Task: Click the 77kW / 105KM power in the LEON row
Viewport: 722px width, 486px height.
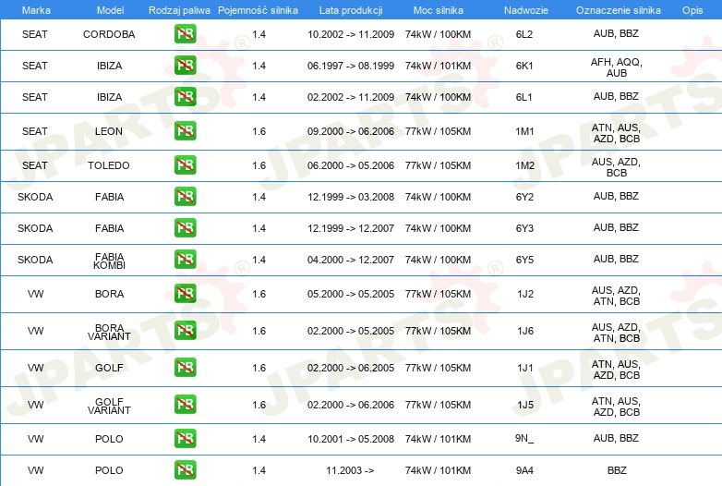Action: pos(438,131)
